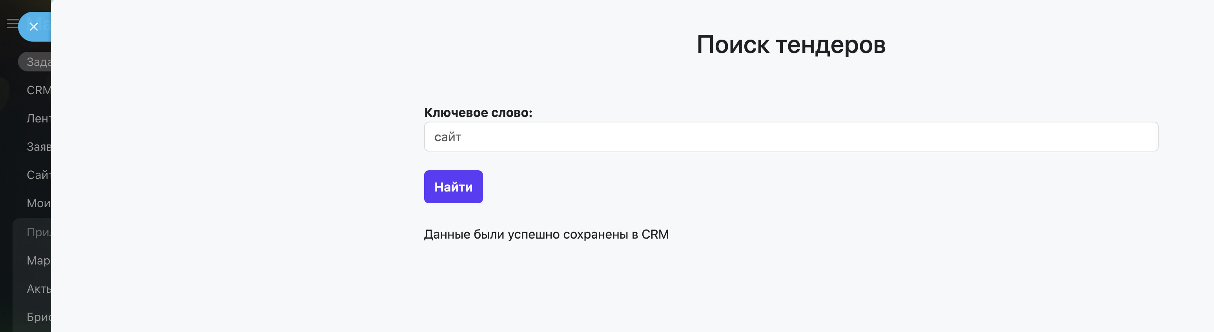The image size is (1214, 332).
Task: Open the Зада… (tasks) sidebar item
Action: (x=37, y=62)
